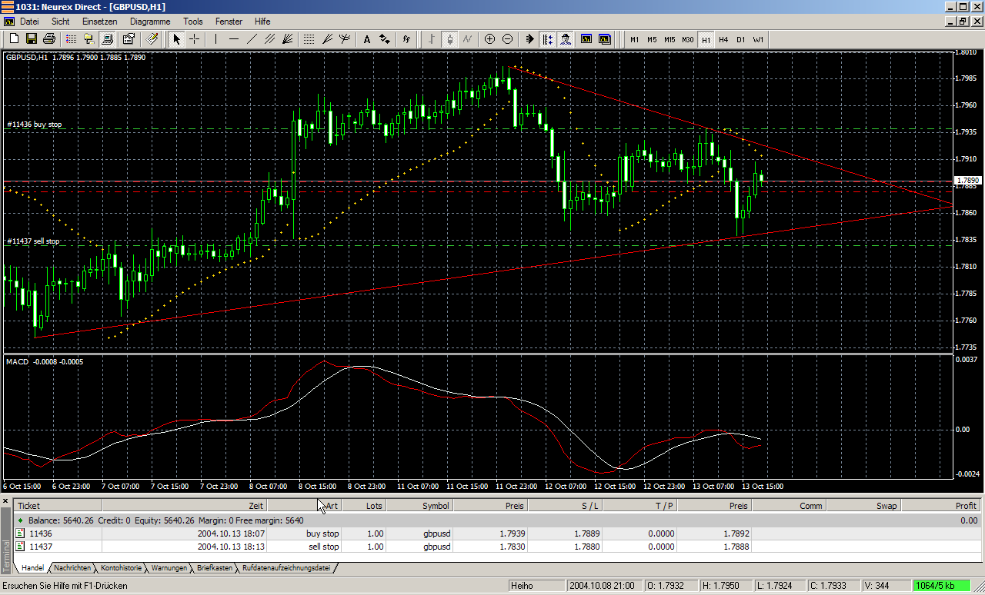Click the Save (floppy disk) toolbar icon
985x595 pixels.
coord(32,38)
